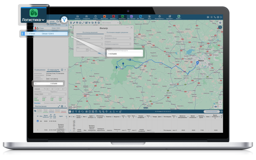Open the Citroen 1234-5 Автомобиль dropdown
Viewport: 256px width, 160px height.
[x=42, y=94]
